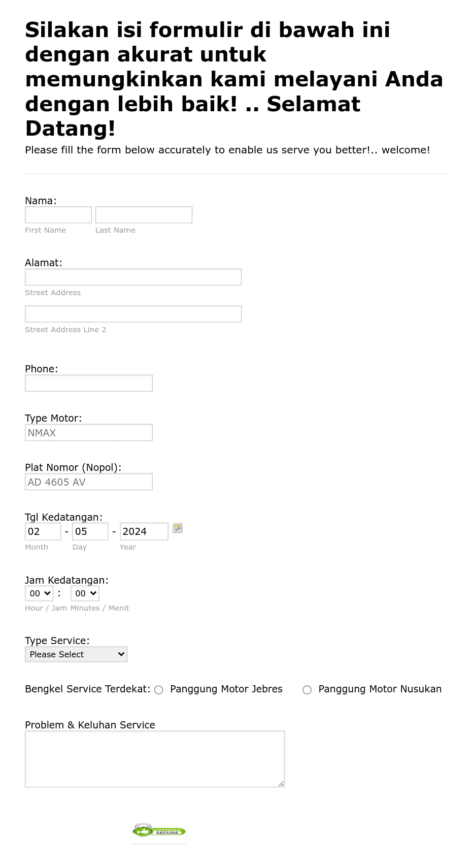Open the calendar date picker icon

[177, 528]
